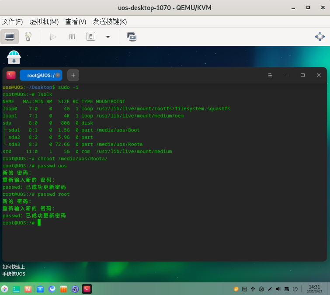
Task: Toggle fullscreen mode in the QEMU toolbar
Action: [x=320, y=37]
